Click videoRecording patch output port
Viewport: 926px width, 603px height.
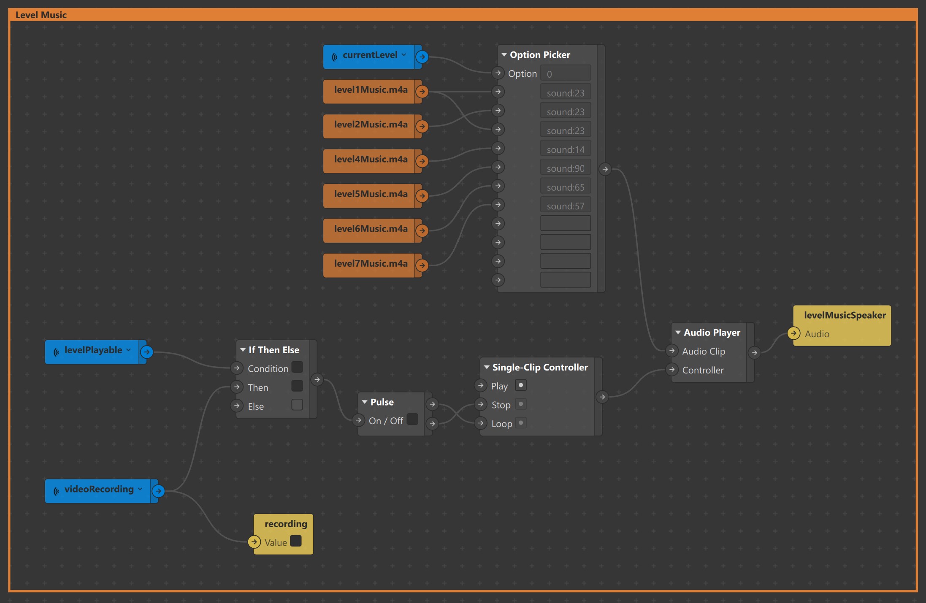point(158,491)
